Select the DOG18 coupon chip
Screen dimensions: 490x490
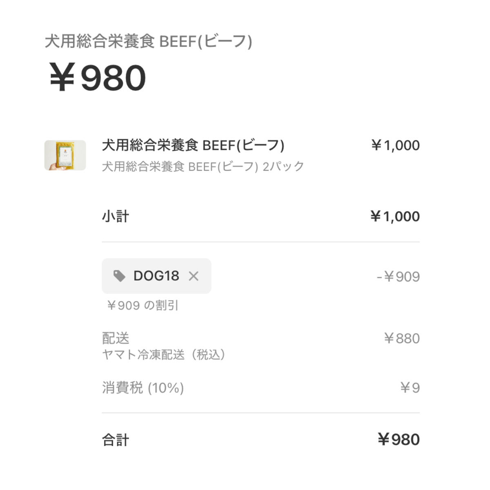coord(156,276)
